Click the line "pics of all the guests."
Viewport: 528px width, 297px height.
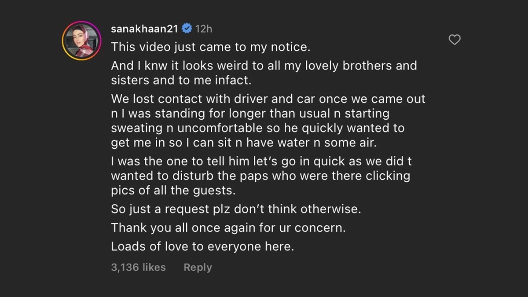click(x=173, y=191)
